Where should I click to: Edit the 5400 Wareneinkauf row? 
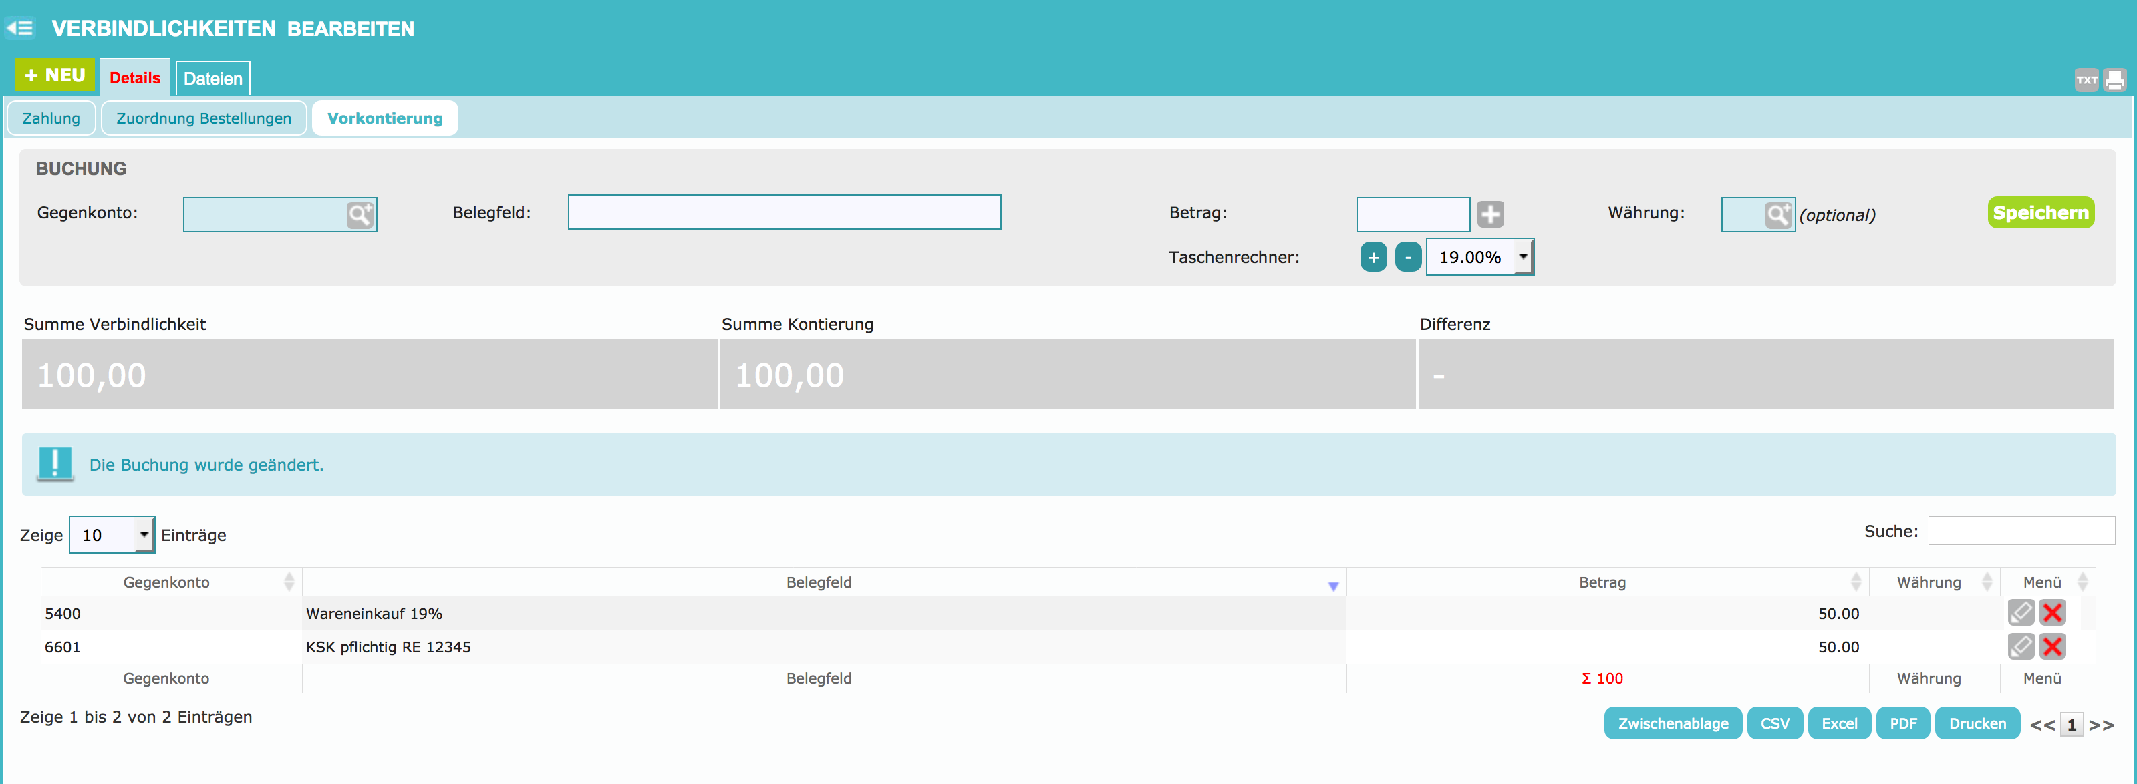pyautogui.click(x=2020, y=613)
